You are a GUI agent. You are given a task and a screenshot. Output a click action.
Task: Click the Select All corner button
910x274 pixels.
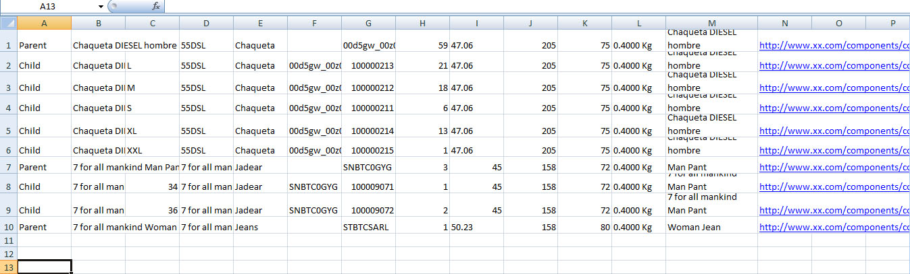pyautogui.click(x=8, y=23)
